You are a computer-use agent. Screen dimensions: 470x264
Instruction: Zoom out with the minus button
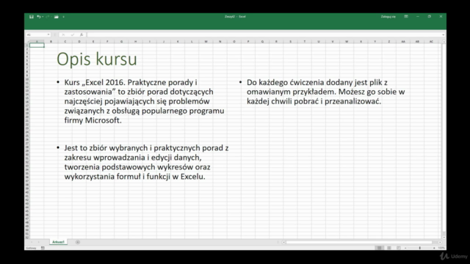pyautogui.click(x=405, y=248)
